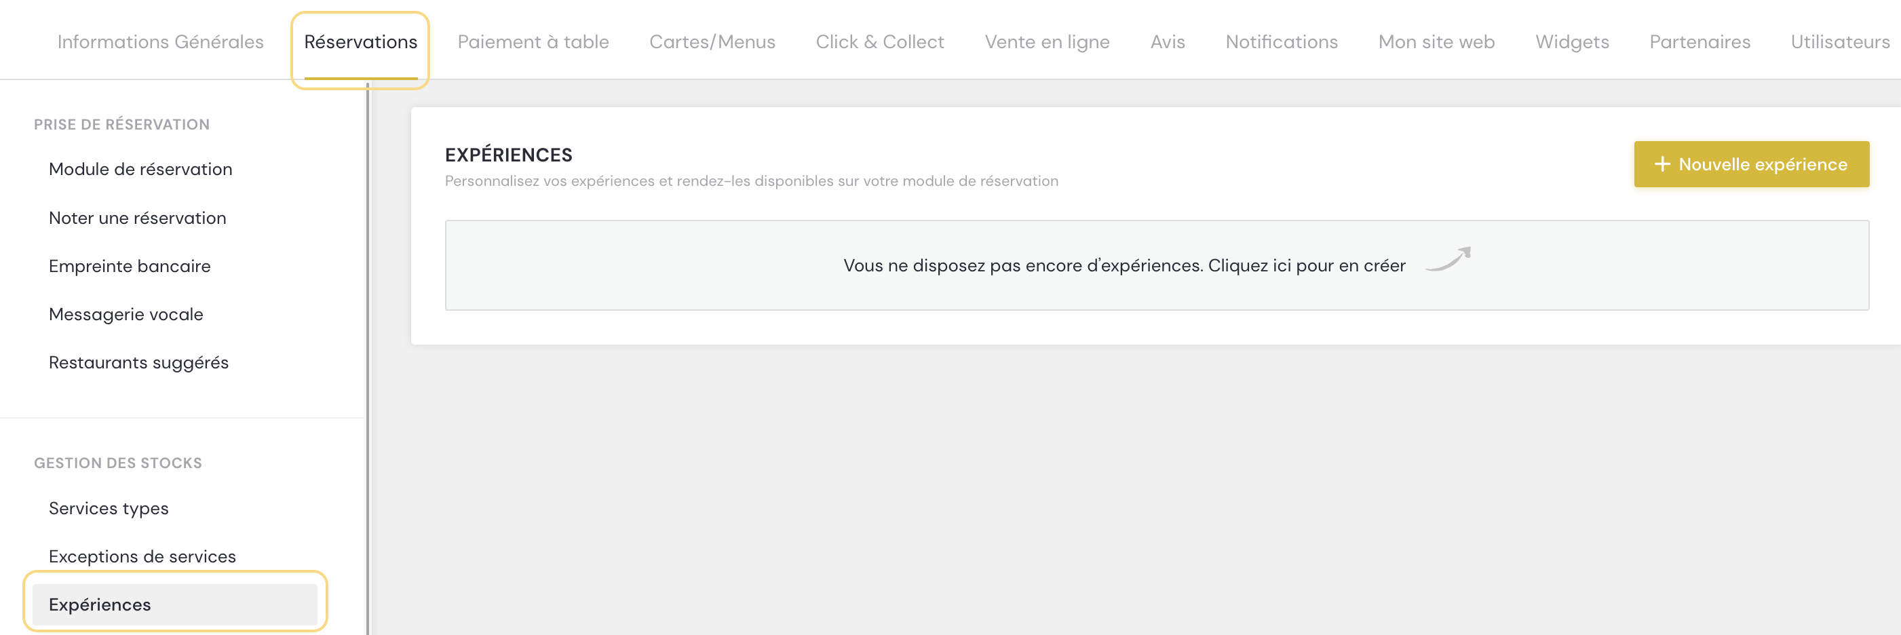This screenshot has width=1901, height=635.
Task: Open the Vente en ligne tab
Action: coord(1046,42)
